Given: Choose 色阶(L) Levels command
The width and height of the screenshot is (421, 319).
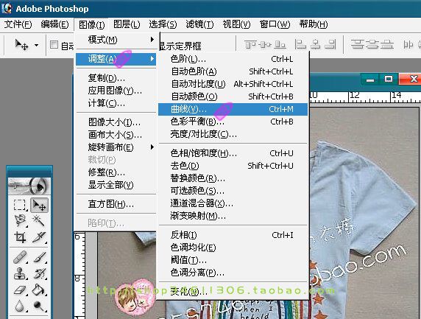Looking at the screenshot, I should tap(233, 59).
